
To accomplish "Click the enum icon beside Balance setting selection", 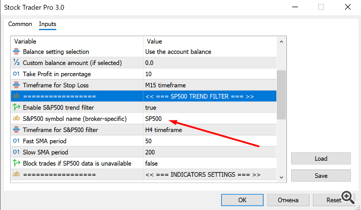I will click(16, 52).
